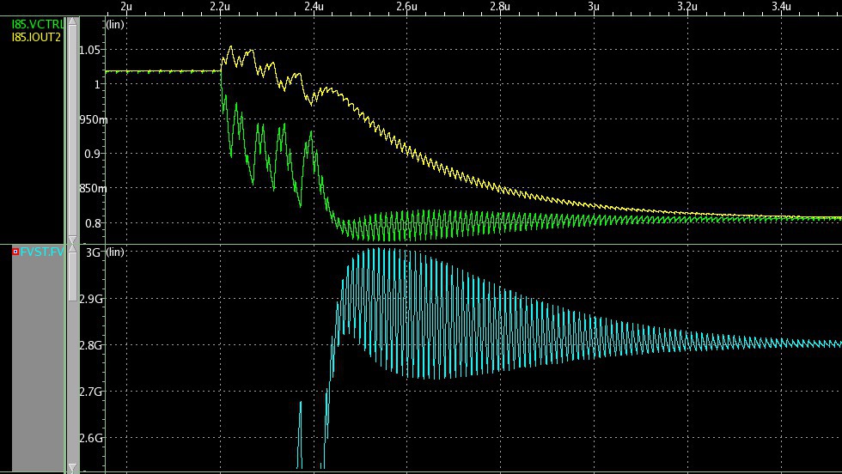Viewport: 842px width, 474px height.
Task: Select the I85.VCTRL signal label
Action: [38, 25]
